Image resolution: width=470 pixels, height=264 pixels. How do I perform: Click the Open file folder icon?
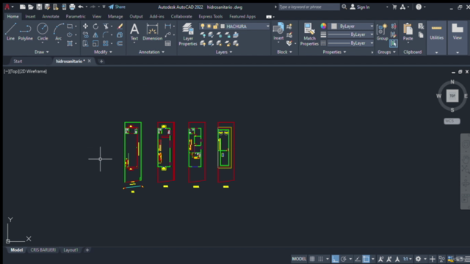(31, 7)
